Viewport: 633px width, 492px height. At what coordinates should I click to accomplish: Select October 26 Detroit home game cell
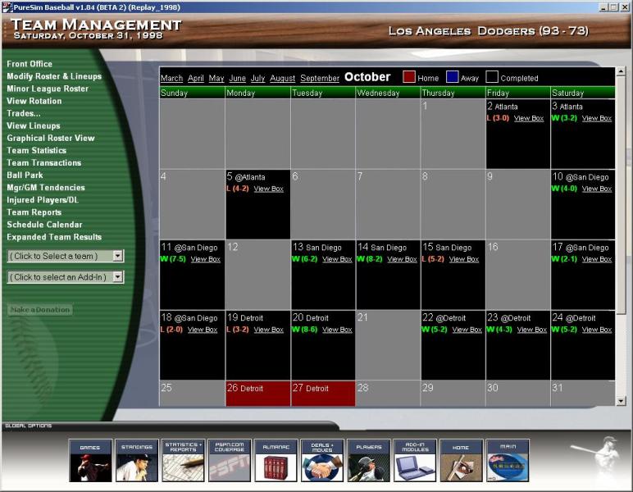258,394
